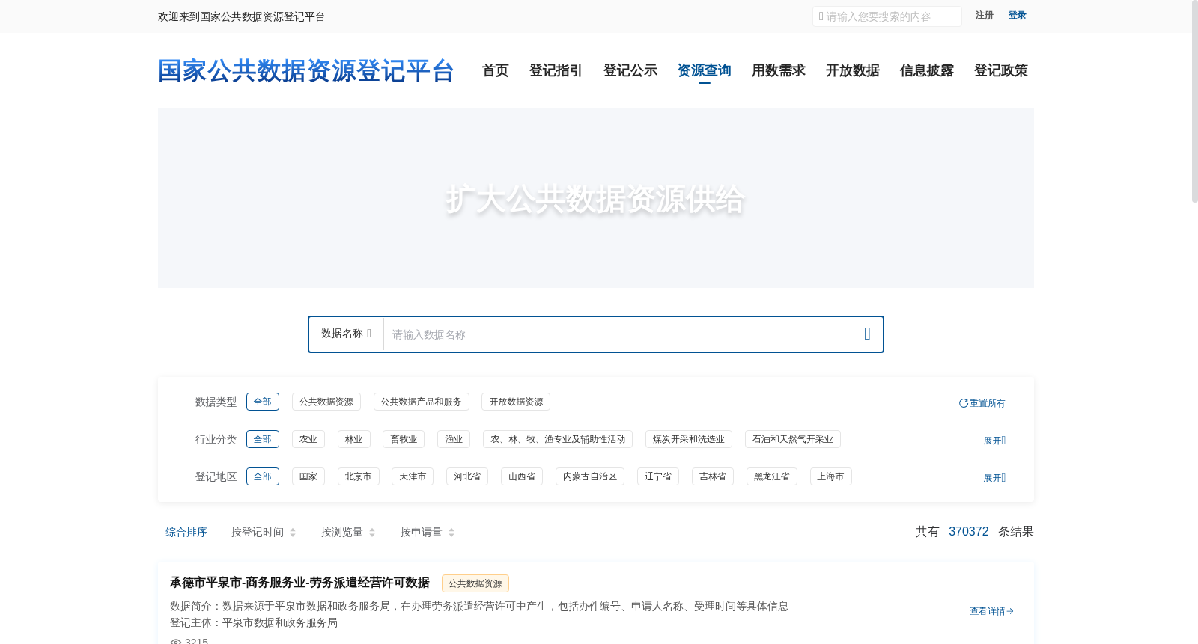
Task: Choose the 渔业 industry filter
Action: (x=454, y=439)
